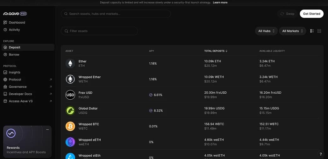Click the Global Dollar USDG icon
The width and height of the screenshot is (328, 159).
(70, 111)
